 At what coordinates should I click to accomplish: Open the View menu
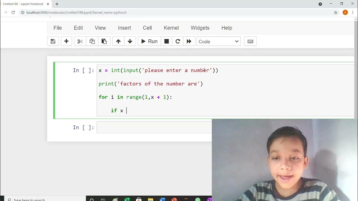coord(100,28)
